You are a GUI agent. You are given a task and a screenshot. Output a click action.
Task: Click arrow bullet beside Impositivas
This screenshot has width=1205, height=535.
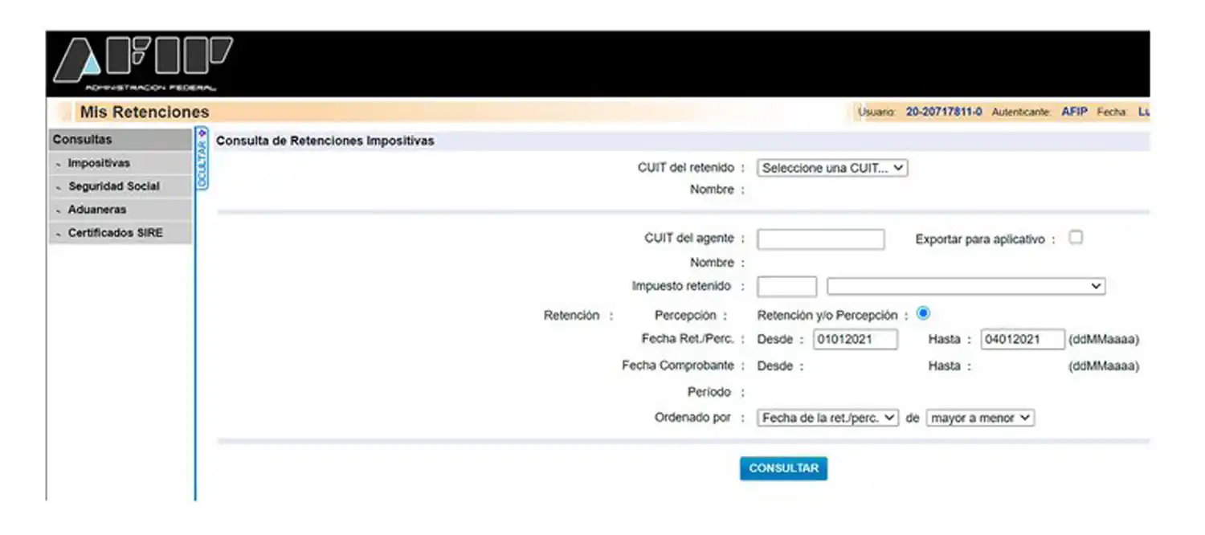(x=59, y=165)
